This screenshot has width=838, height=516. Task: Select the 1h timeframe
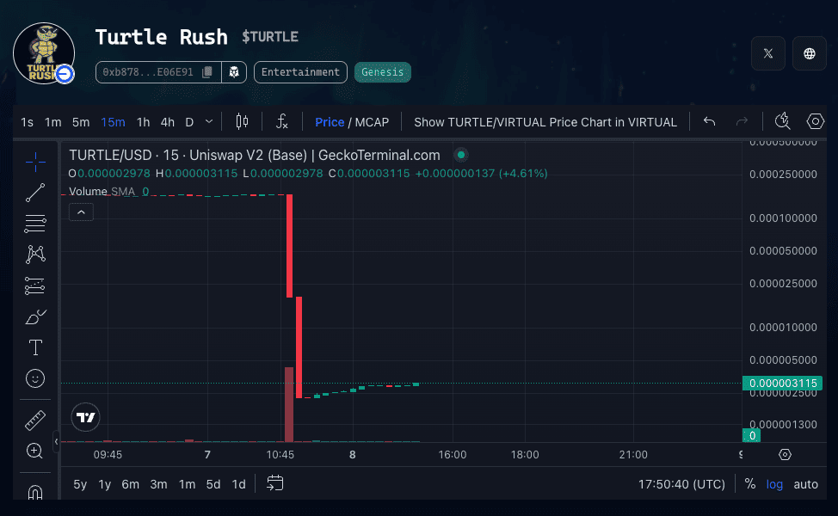coord(143,122)
